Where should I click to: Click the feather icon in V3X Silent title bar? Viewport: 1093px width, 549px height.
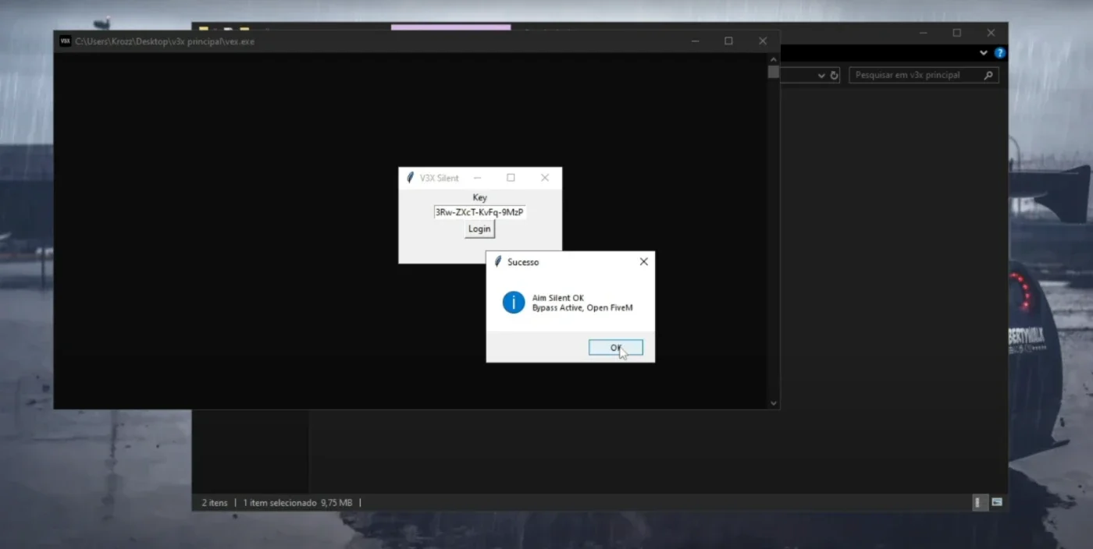(410, 178)
